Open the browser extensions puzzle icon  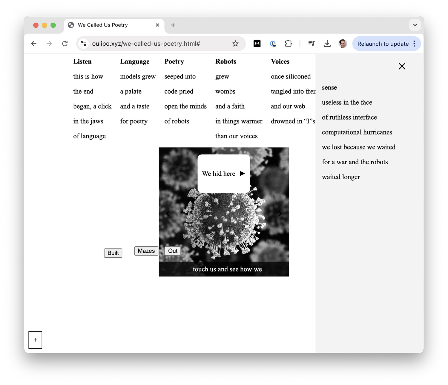288,44
